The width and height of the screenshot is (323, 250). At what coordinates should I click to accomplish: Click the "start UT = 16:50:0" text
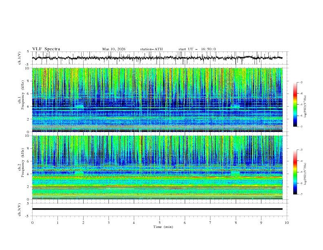click(x=197, y=49)
